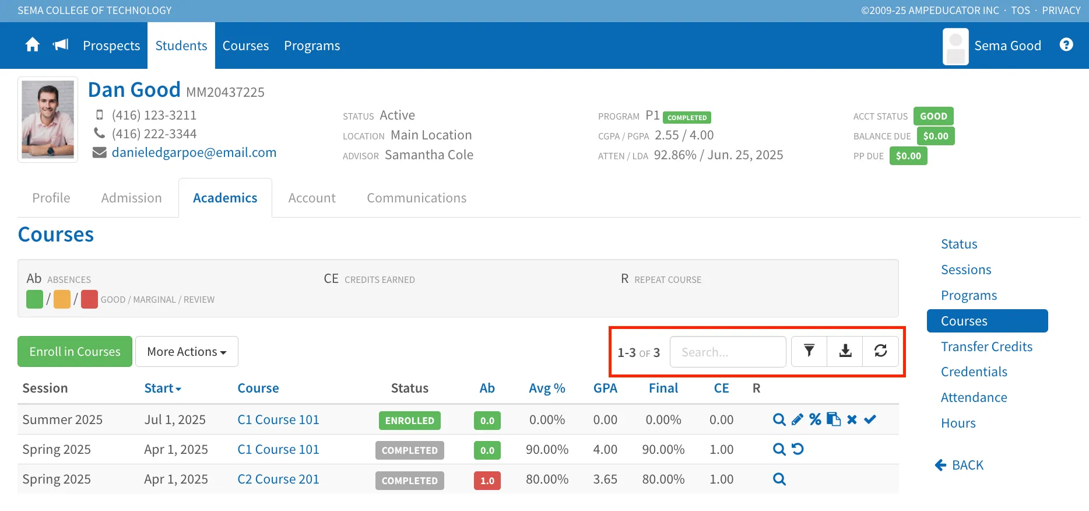The height and width of the screenshot is (511, 1089).
Task: Open the C2 Course 201 link
Action: [278, 479]
